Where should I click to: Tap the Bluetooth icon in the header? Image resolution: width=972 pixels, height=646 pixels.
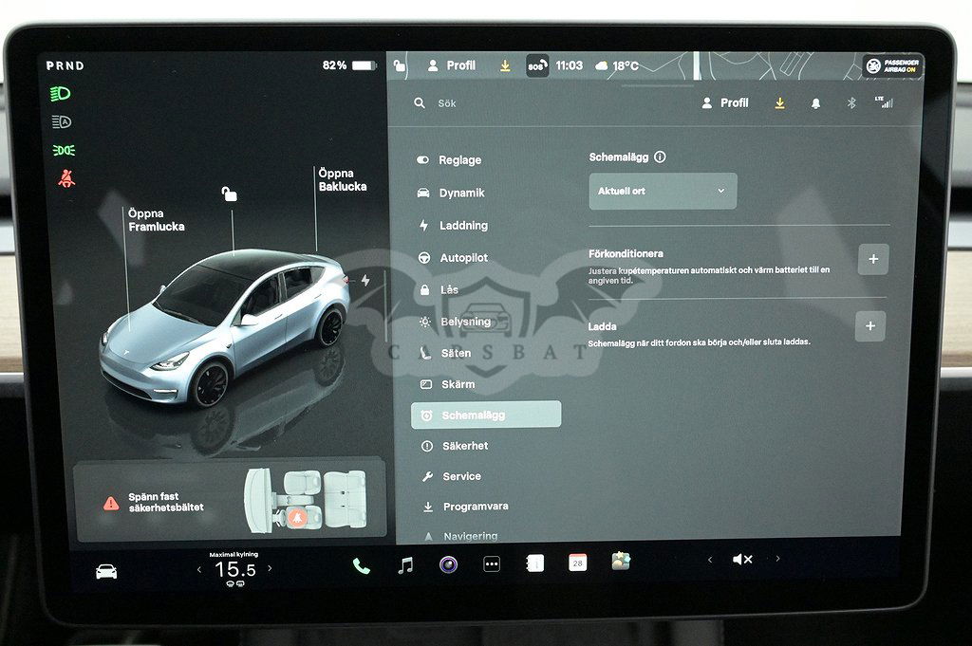[x=850, y=103]
